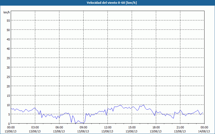Click the y-axis value 0
Screen dimensions: 215x134
pos(9,124)
